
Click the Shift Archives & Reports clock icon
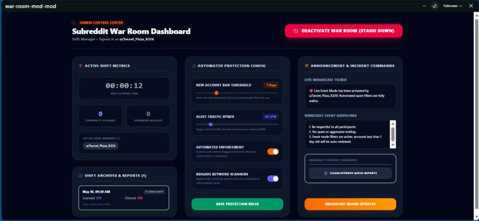tap(81, 175)
